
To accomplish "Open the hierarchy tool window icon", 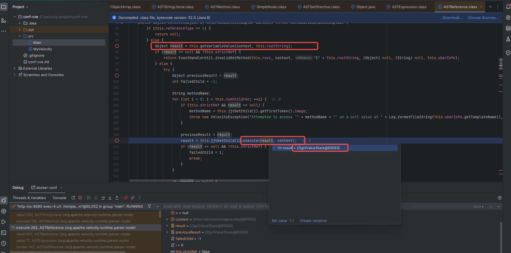I will [508, 39].
